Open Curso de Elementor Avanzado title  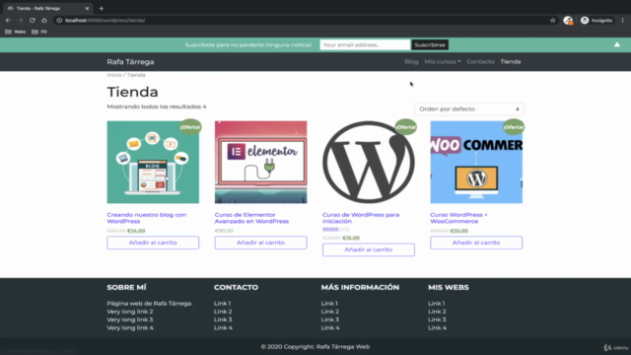pos(251,218)
